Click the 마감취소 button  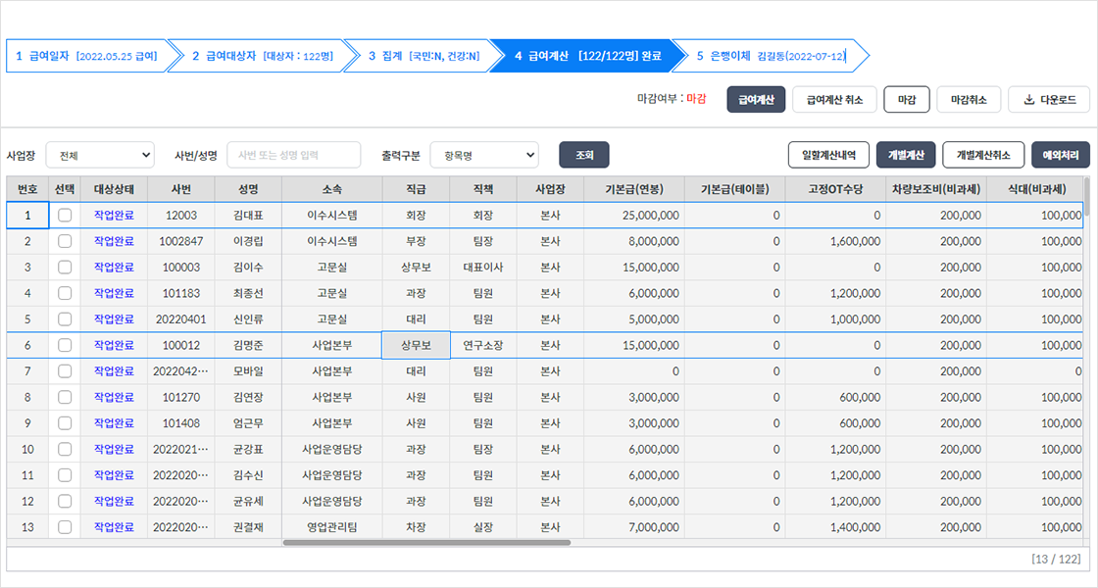(x=969, y=99)
